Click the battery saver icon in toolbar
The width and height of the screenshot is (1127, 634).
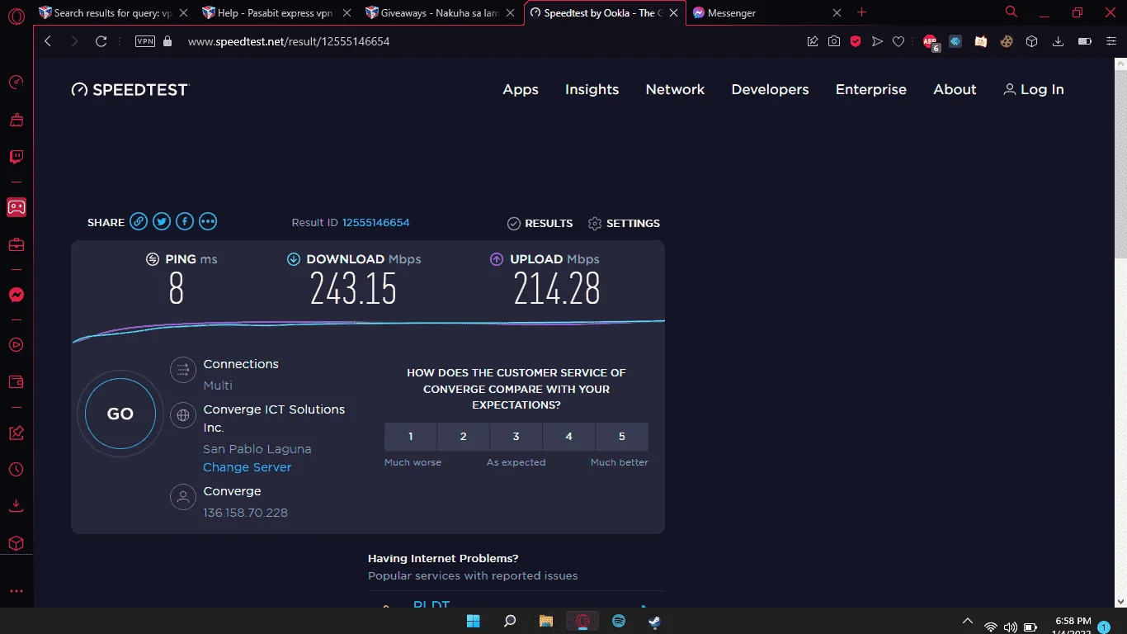click(1085, 41)
